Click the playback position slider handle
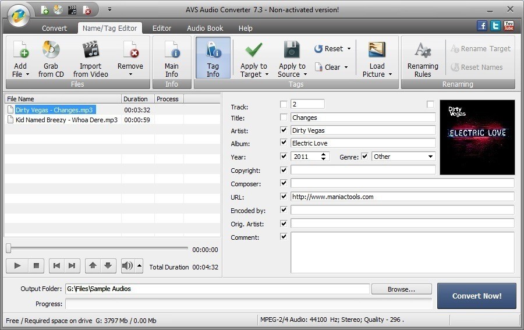 [x=9, y=248]
